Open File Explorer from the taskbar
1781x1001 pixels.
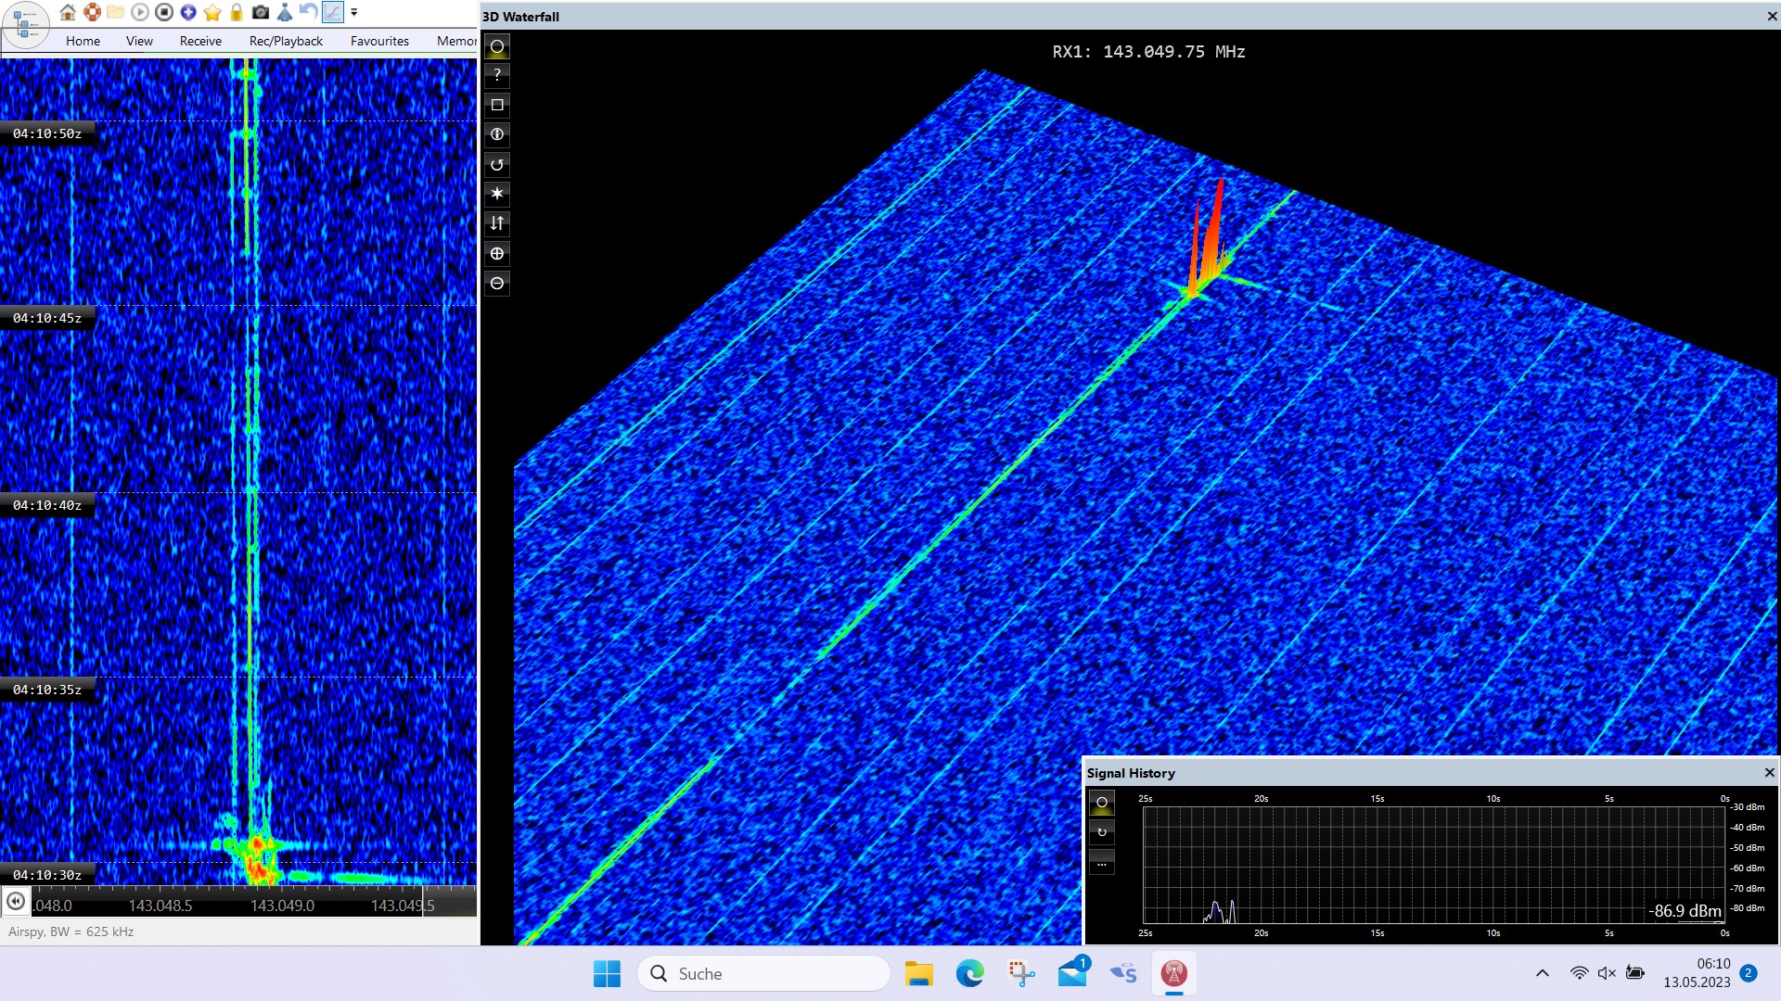tap(918, 973)
